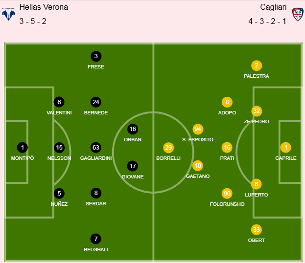Click Frese's number 3 player marker
The image size is (305, 263).
tap(96, 56)
